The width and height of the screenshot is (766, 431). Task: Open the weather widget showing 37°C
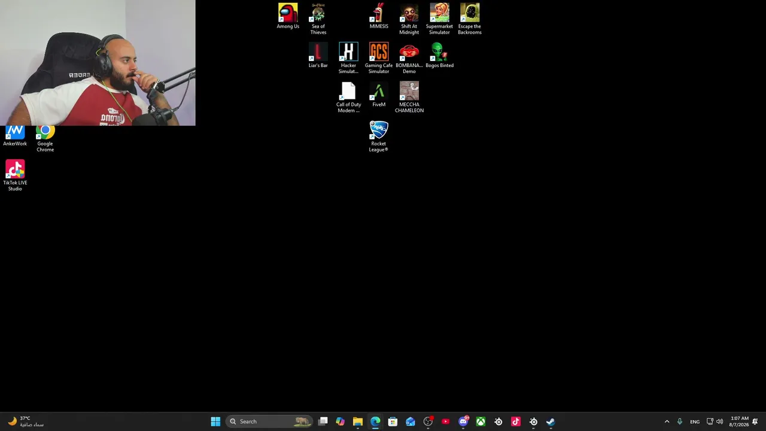25,421
